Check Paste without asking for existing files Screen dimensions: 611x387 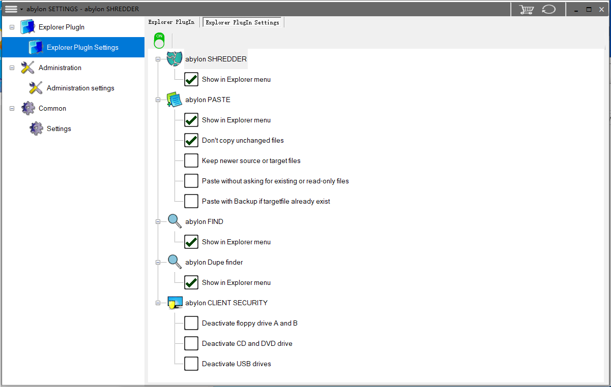191,181
